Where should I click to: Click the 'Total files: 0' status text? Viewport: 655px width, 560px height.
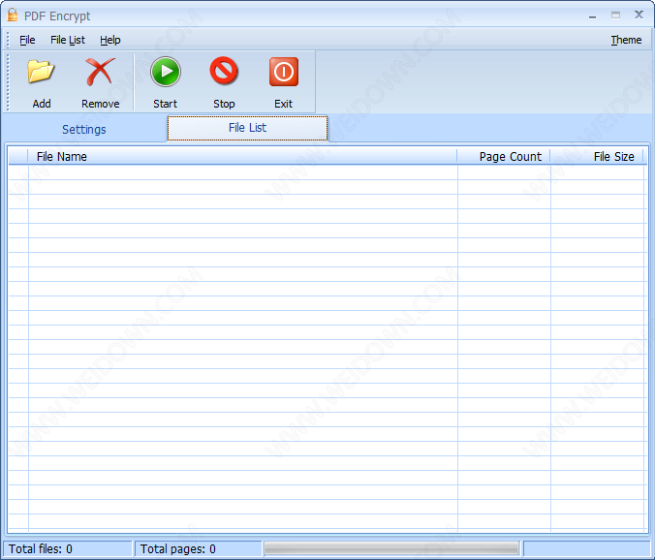(x=40, y=548)
